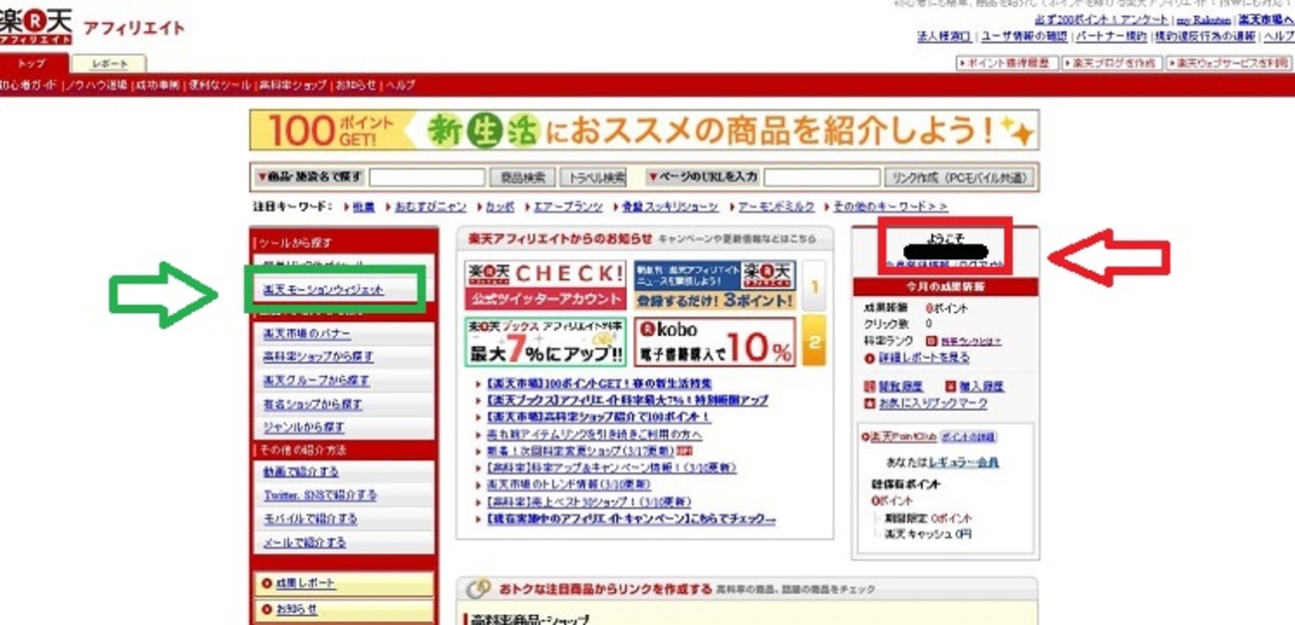This screenshot has height=625, width=1295.
Task: Open 有名ショップから探す sidebar link
Action: 313,405
